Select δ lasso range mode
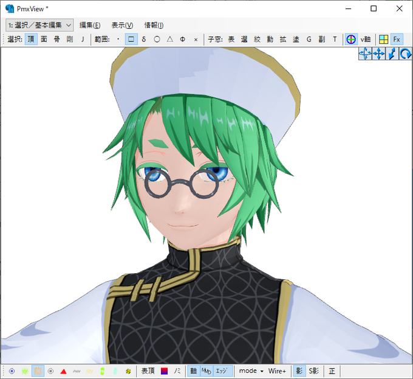The width and height of the screenshot is (413, 379). tap(144, 40)
